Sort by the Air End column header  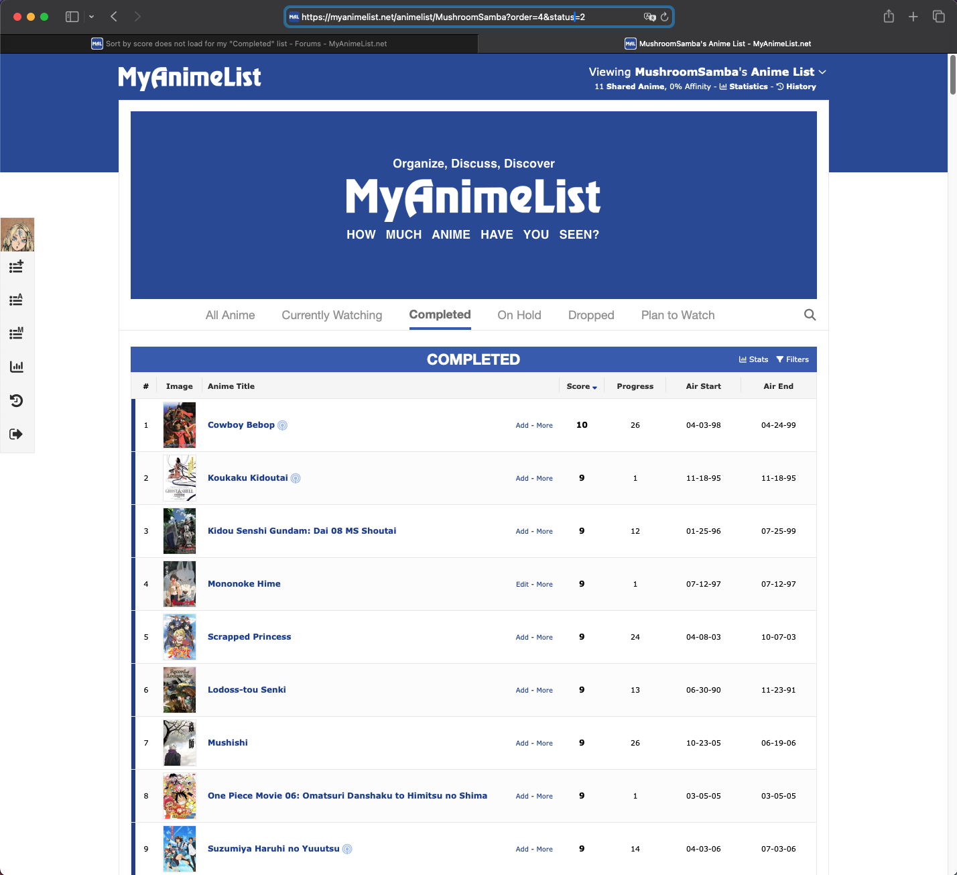click(x=779, y=386)
